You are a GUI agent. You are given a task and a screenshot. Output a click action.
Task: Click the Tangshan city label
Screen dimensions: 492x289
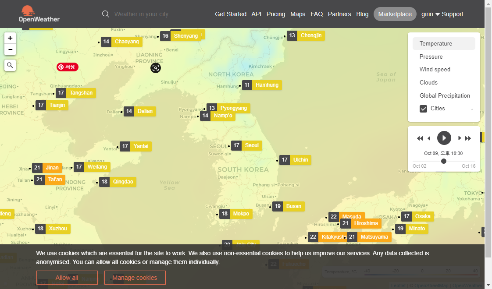pos(81,93)
